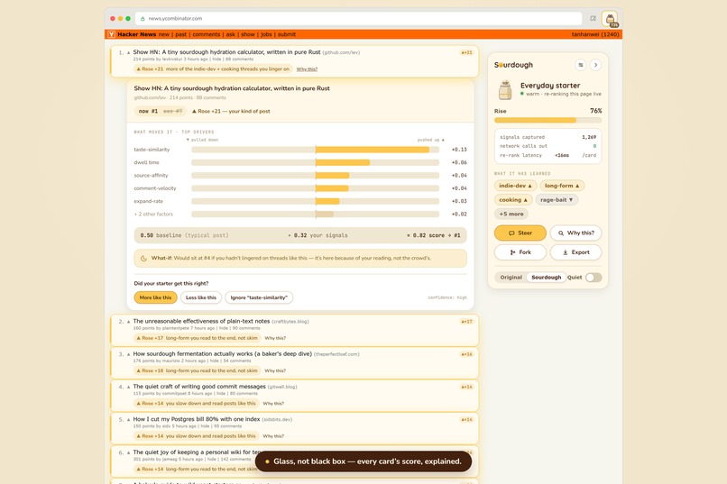
Task: Click the +21 badge on post 1
Action: click(466, 52)
